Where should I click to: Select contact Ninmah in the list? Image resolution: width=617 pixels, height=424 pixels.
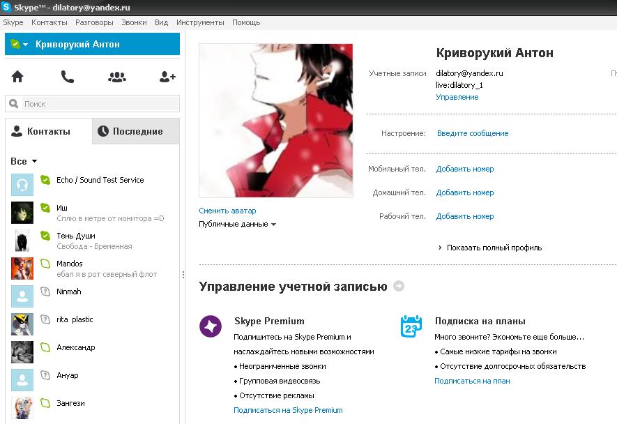coord(93,296)
